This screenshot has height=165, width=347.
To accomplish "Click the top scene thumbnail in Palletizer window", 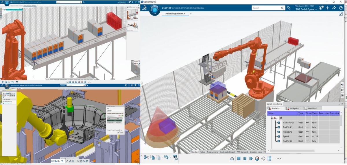I will tap(132, 14).
